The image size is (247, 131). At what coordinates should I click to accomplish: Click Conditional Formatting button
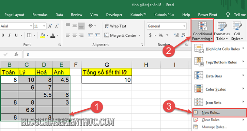[202, 31]
